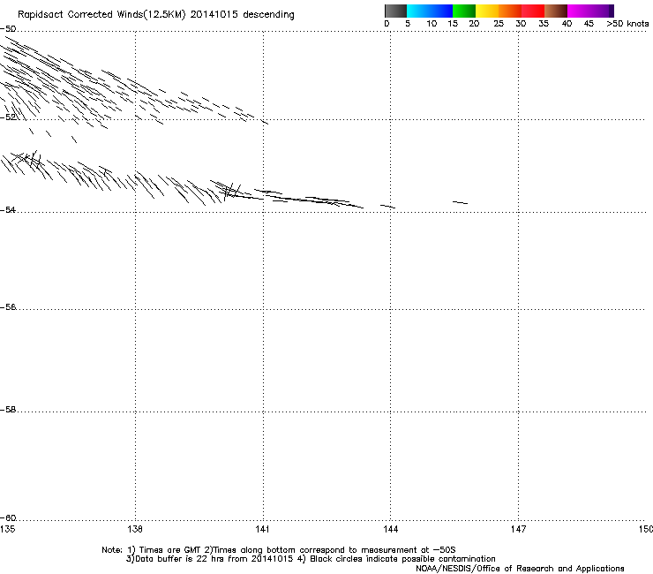Click the dark blue 10-15 knots legend color
The height and width of the screenshot is (574, 653).
(441, 11)
